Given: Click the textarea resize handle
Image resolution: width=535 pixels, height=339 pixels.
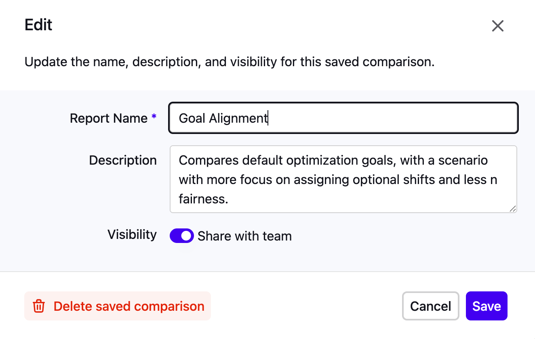Looking at the screenshot, I should click(x=513, y=209).
